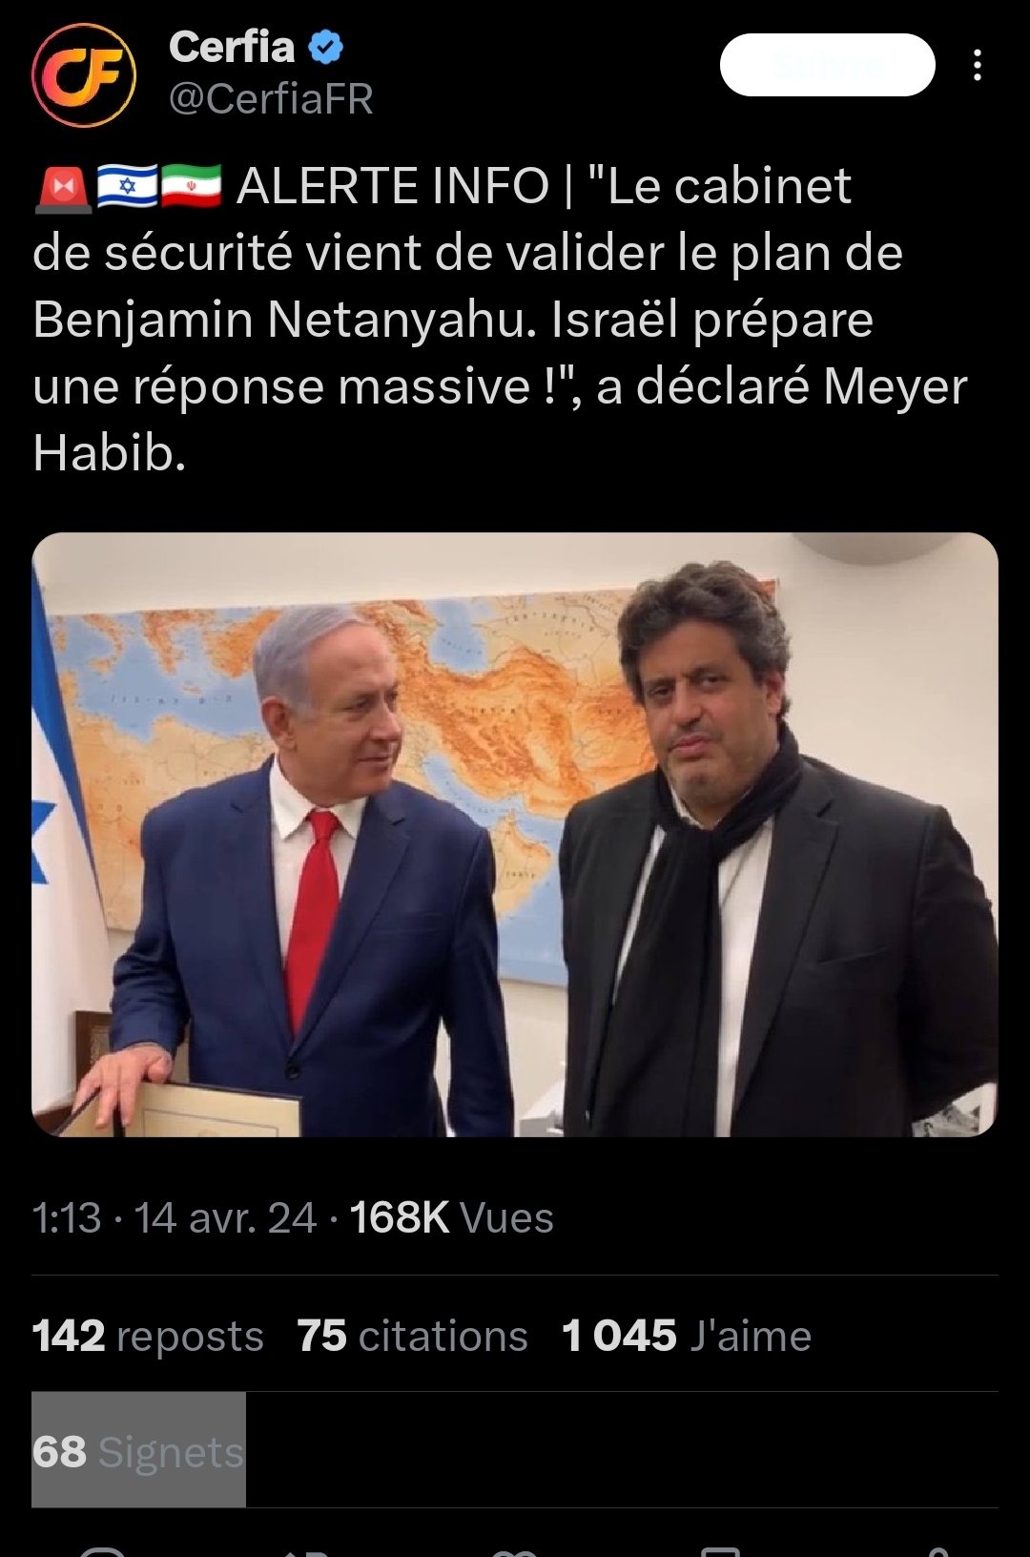Click the blue verified badge next to Cerfia
The height and width of the screenshot is (1557, 1030).
(325, 47)
